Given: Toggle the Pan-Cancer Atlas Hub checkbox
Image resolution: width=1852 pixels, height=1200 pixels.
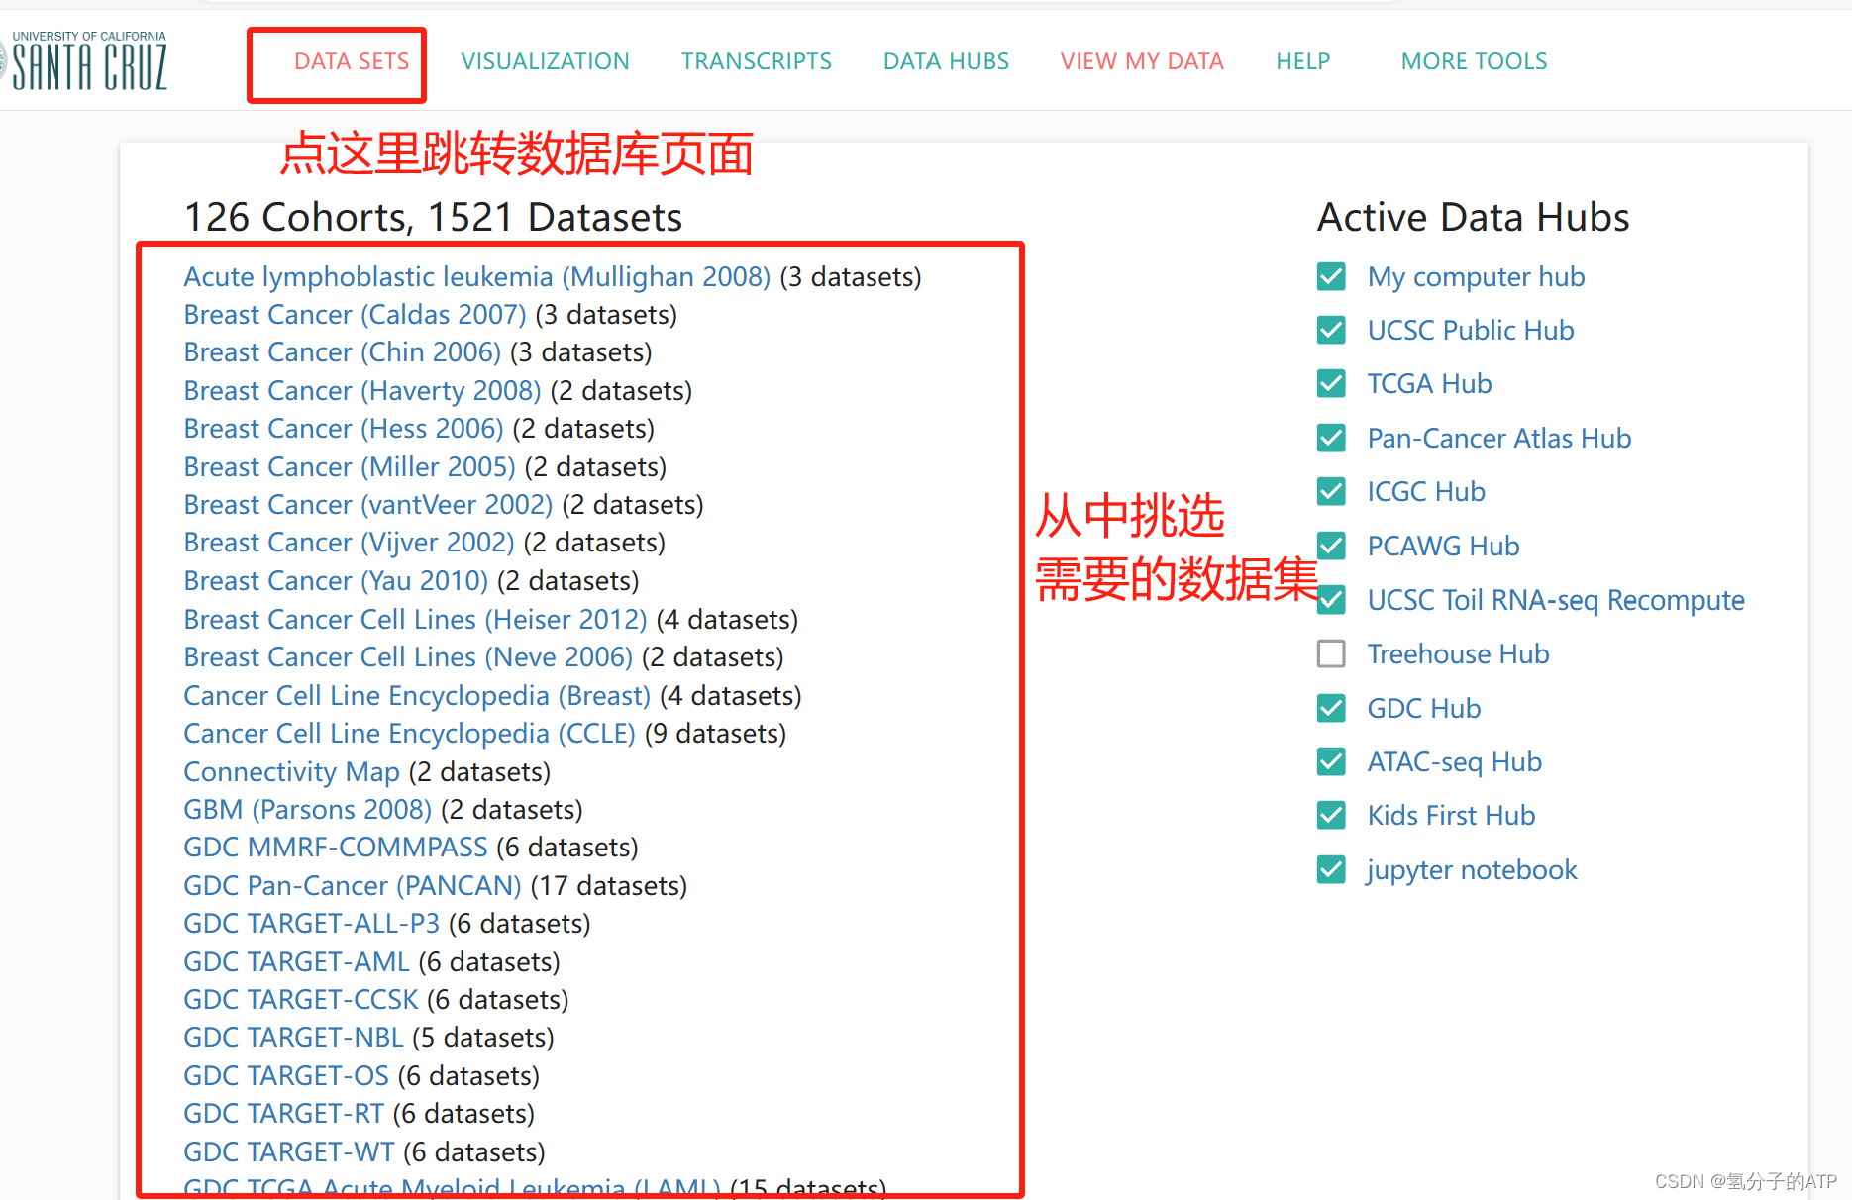Looking at the screenshot, I should click(x=1331, y=438).
